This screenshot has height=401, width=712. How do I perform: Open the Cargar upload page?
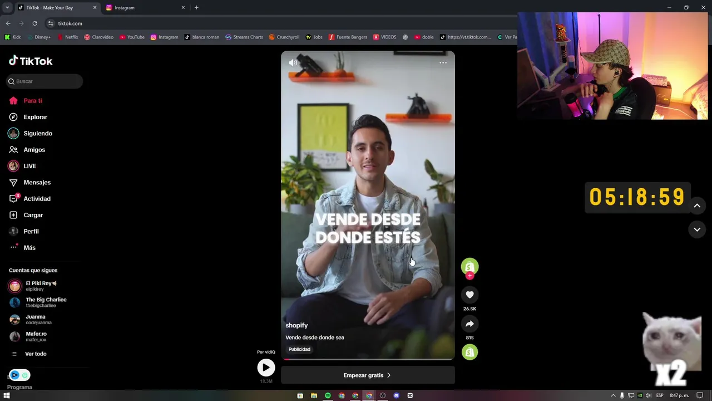(x=33, y=215)
